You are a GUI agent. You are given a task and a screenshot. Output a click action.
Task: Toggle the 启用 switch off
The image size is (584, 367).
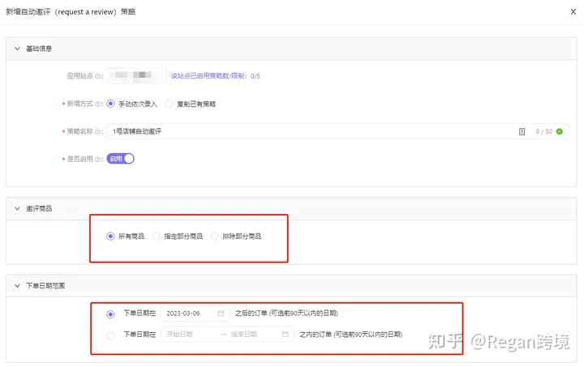(120, 159)
